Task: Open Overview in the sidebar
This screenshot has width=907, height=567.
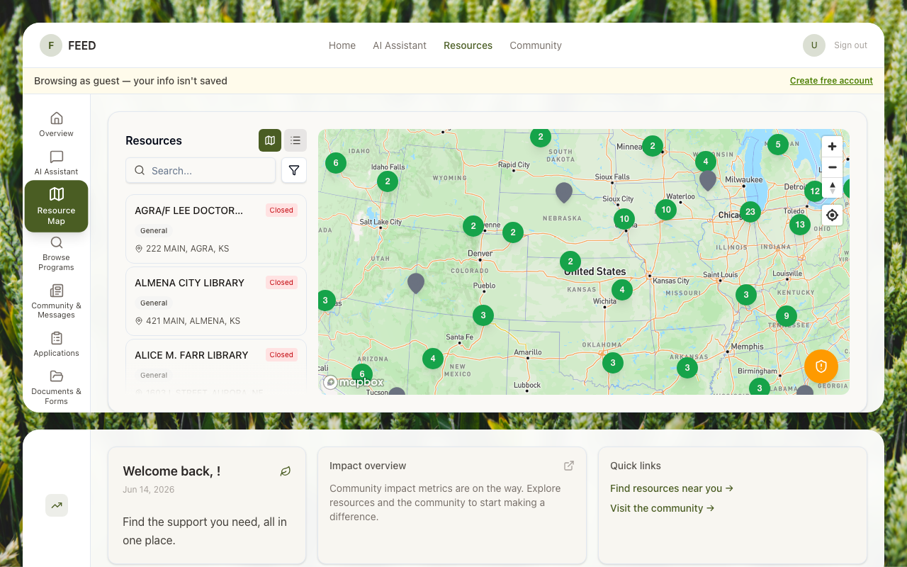Action: 57,124
